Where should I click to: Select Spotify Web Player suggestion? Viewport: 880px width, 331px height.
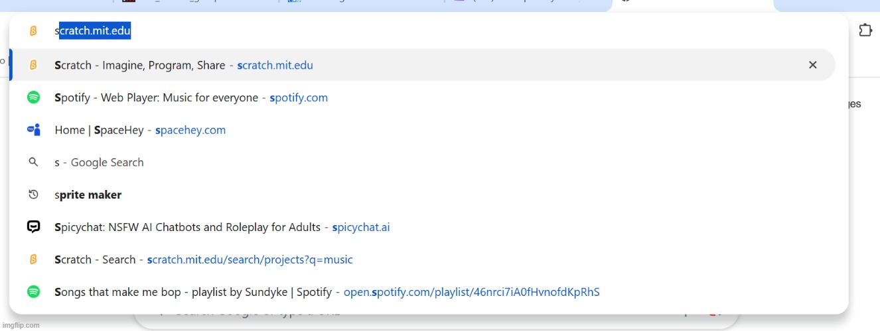[422, 97]
